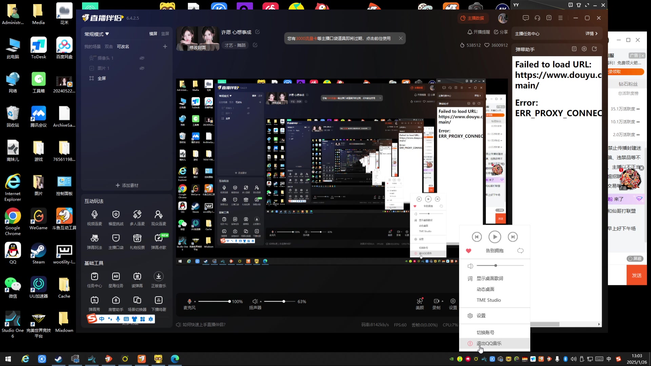Open 弹幕玩法 danmaku games icon
Image resolution: width=651 pixels, height=366 pixels.
[95, 241]
